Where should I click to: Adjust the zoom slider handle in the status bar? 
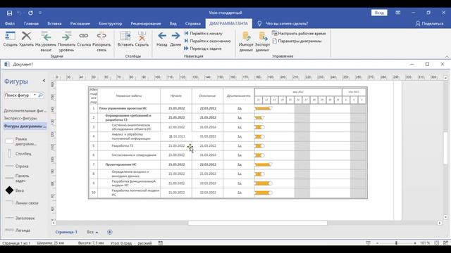click(396, 243)
